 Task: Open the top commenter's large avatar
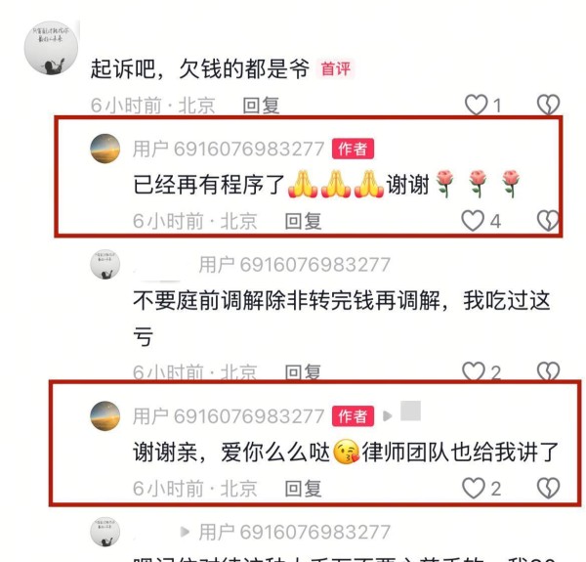51,48
